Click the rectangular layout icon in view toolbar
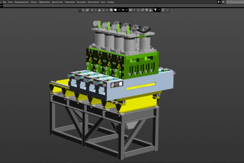The height and width of the screenshot is (163, 244). [130, 10]
